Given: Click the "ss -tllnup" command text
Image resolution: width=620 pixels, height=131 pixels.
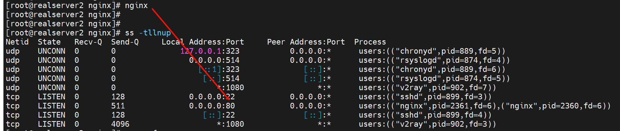Looking at the screenshot, I should click(148, 33).
